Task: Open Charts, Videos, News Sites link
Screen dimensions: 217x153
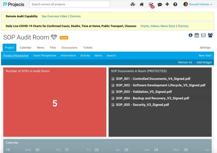Action: (158, 26)
